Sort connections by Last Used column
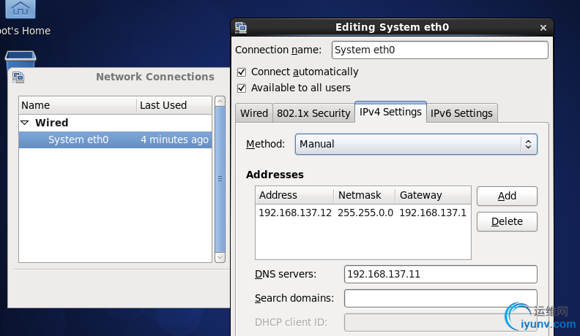The image size is (580, 336). click(174, 105)
